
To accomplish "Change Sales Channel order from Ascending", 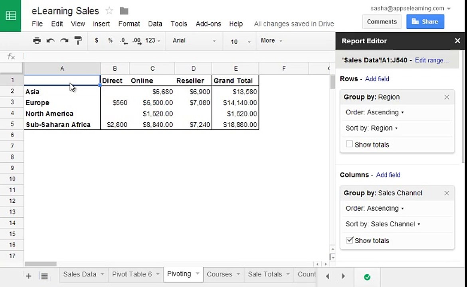I will (x=375, y=208).
